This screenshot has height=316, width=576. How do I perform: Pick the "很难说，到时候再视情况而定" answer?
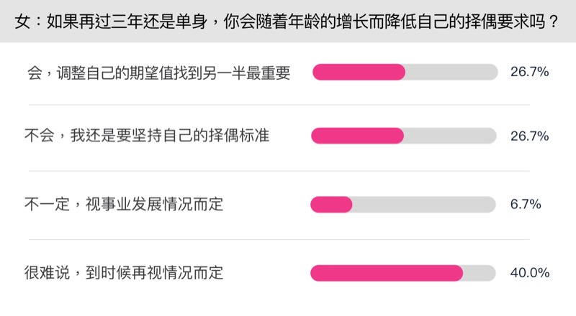(x=124, y=273)
